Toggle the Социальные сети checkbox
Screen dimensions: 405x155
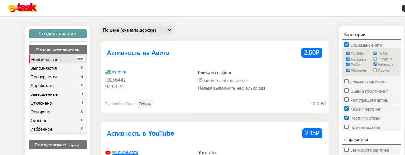pos(347,45)
